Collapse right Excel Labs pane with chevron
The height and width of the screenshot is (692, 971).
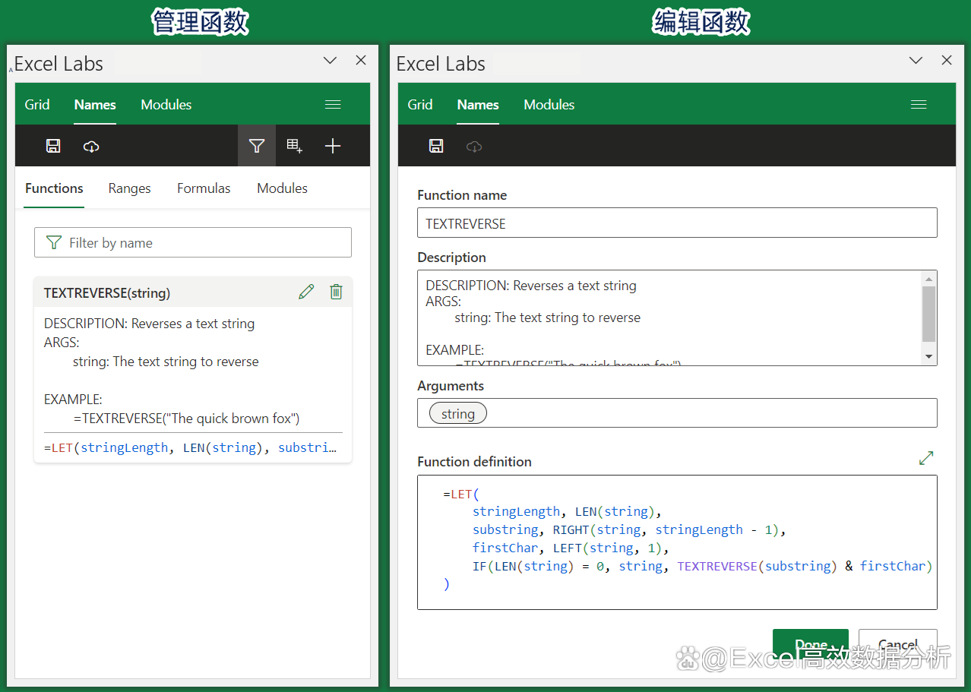tap(916, 61)
